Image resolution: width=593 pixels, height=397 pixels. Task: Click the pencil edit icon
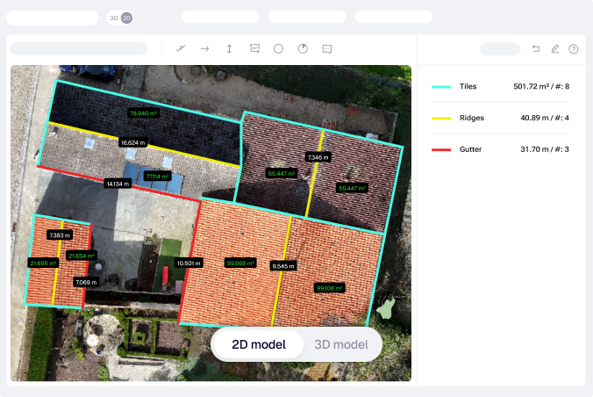[554, 49]
